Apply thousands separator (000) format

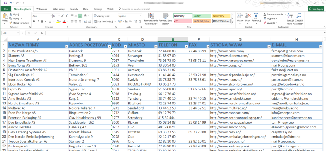[130, 21]
